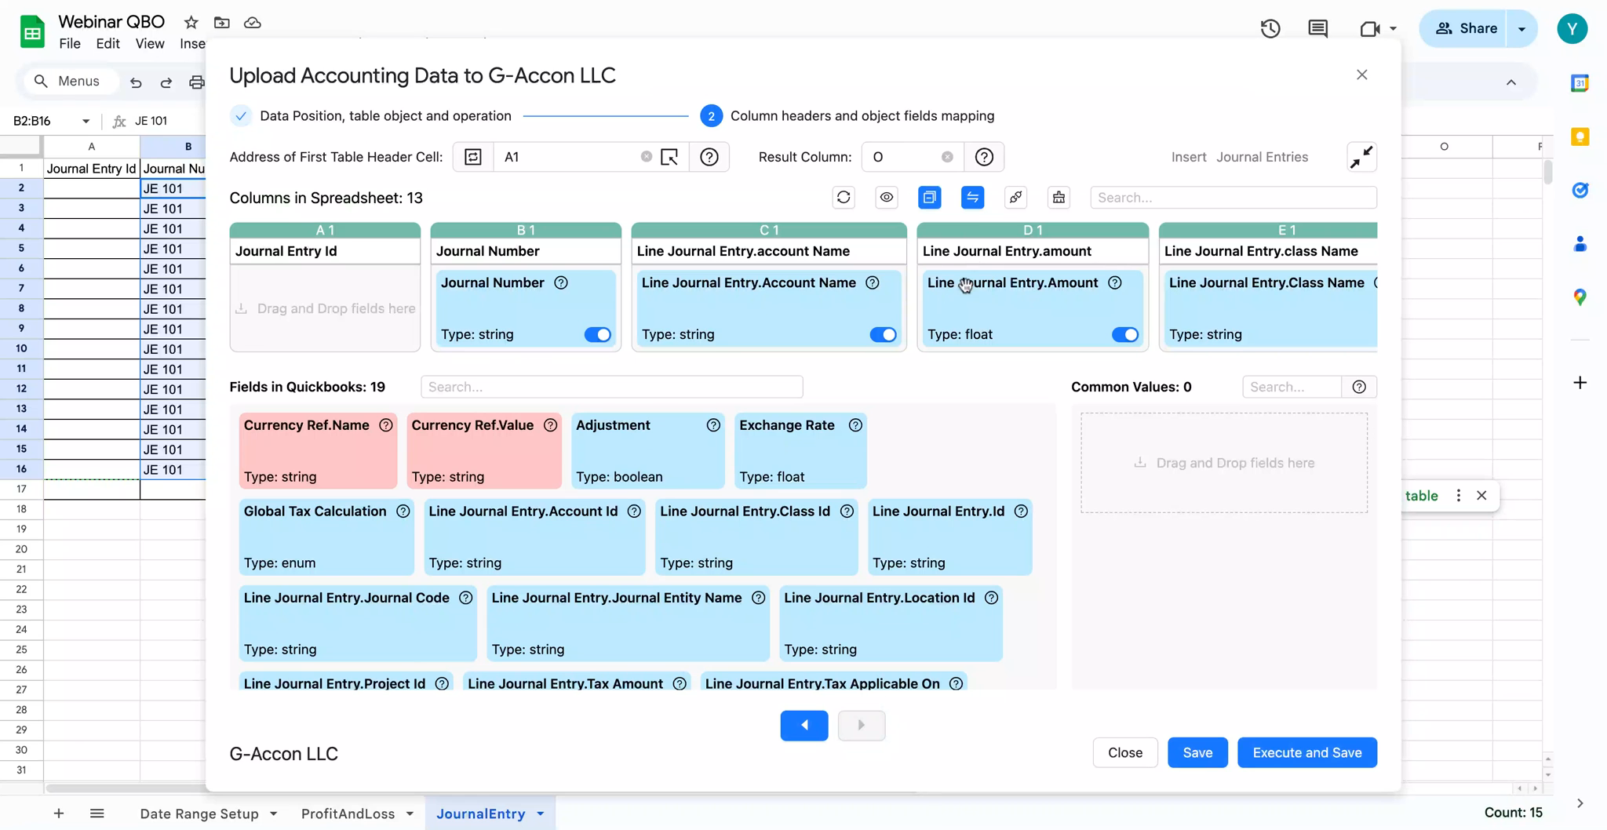Image resolution: width=1607 pixels, height=830 pixels.
Task: Click the Execute and Save button
Action: (x=1306, y=752)
